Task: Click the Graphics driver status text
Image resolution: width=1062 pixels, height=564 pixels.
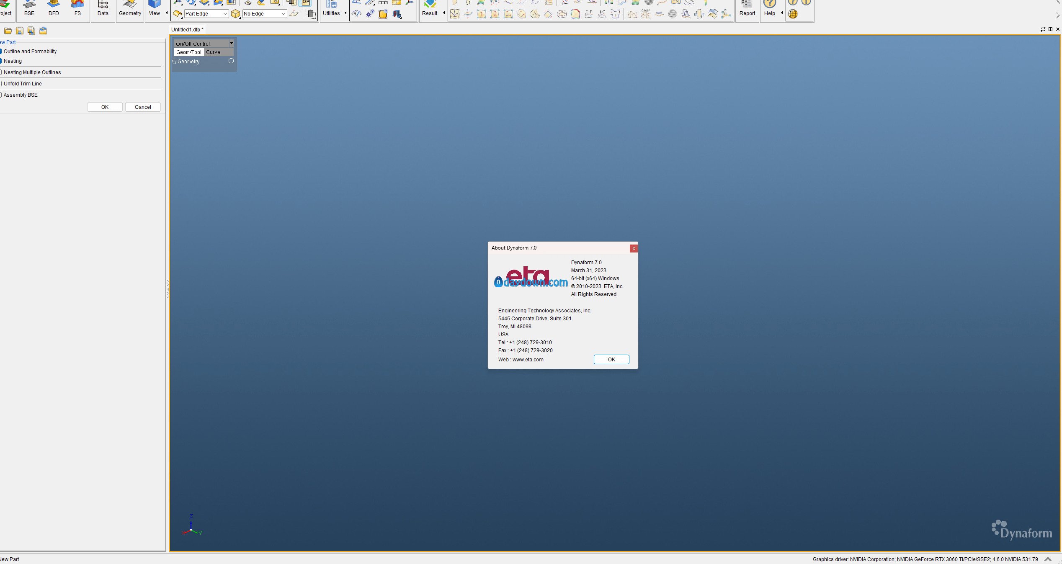Action: click(x=925, y=559)
